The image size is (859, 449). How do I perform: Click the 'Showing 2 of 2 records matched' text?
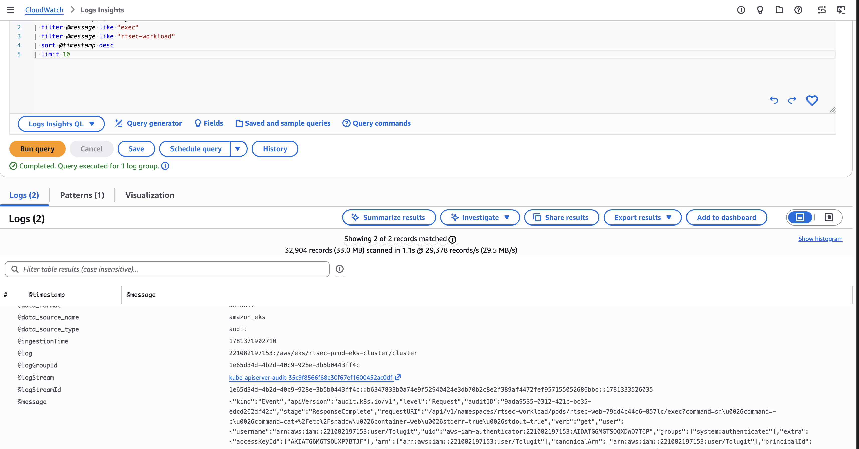(395, 239)
